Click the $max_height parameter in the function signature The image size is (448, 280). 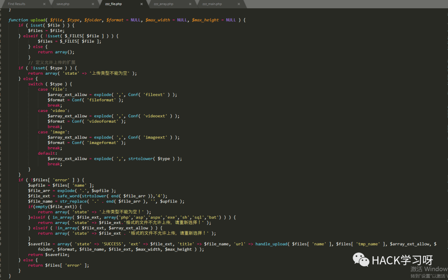tap(205, 20)
